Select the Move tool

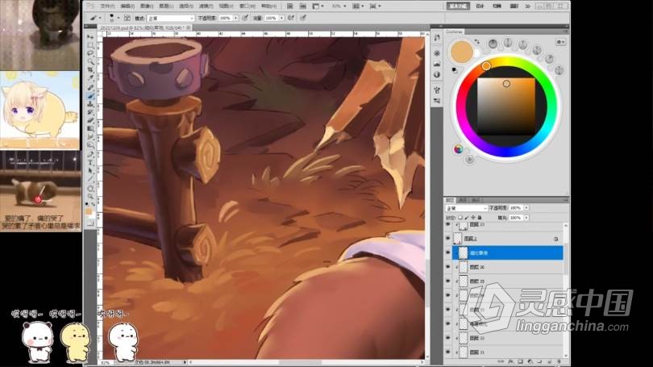(x=90, y=36)
